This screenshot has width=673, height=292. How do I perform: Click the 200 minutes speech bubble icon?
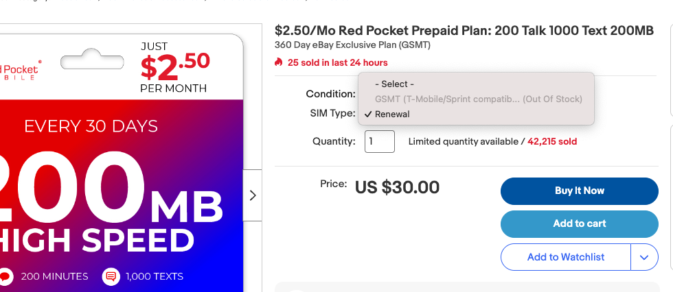click(6, 276)
